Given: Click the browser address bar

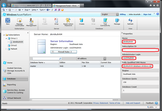Looking at the screenshot, I should [27, 5].
